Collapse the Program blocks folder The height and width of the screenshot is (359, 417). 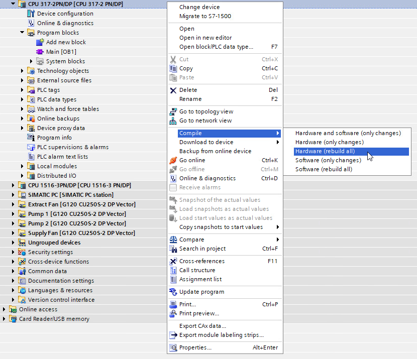coord(22,33)
